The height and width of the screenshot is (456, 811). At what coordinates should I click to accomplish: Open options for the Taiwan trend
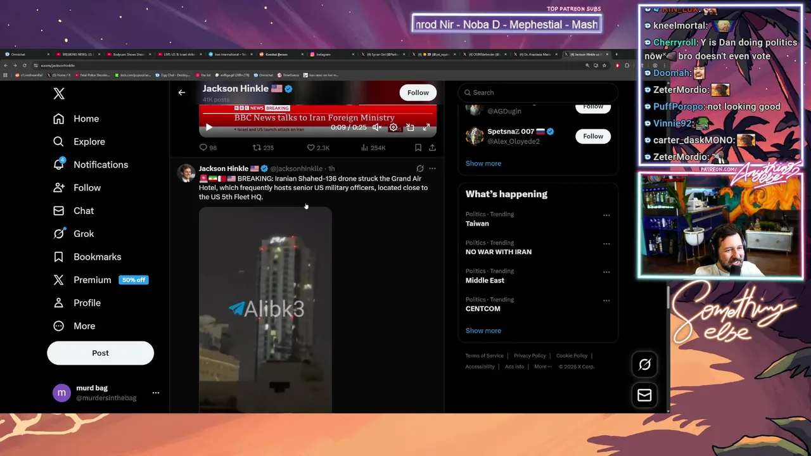[606, 215]
